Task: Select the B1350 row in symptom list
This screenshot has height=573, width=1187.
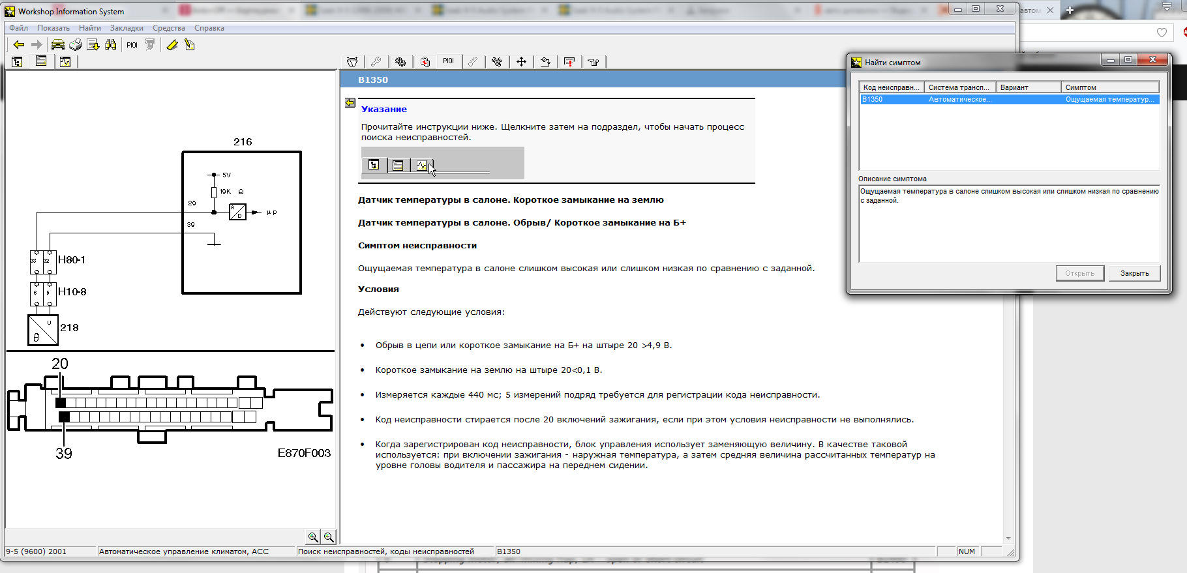Action: 1010,99
